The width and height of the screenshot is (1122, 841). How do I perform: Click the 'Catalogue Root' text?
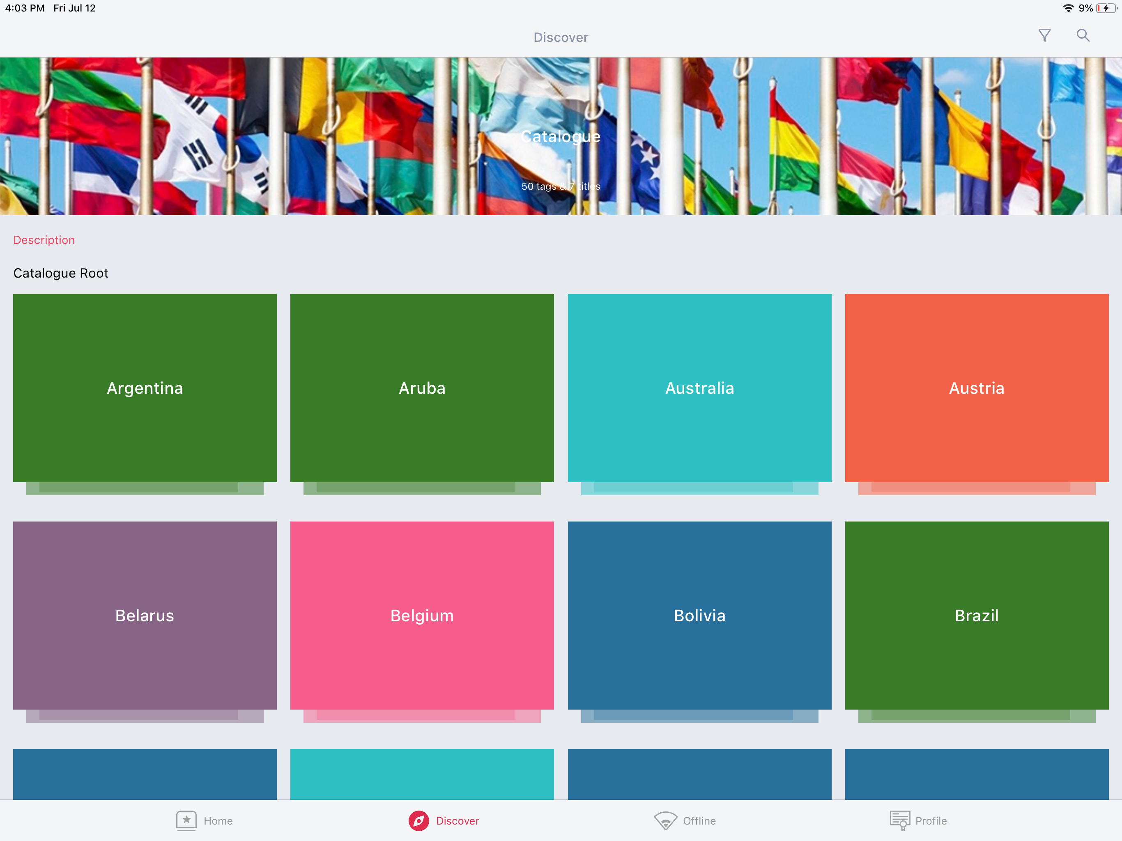click(x=61, y=273)
